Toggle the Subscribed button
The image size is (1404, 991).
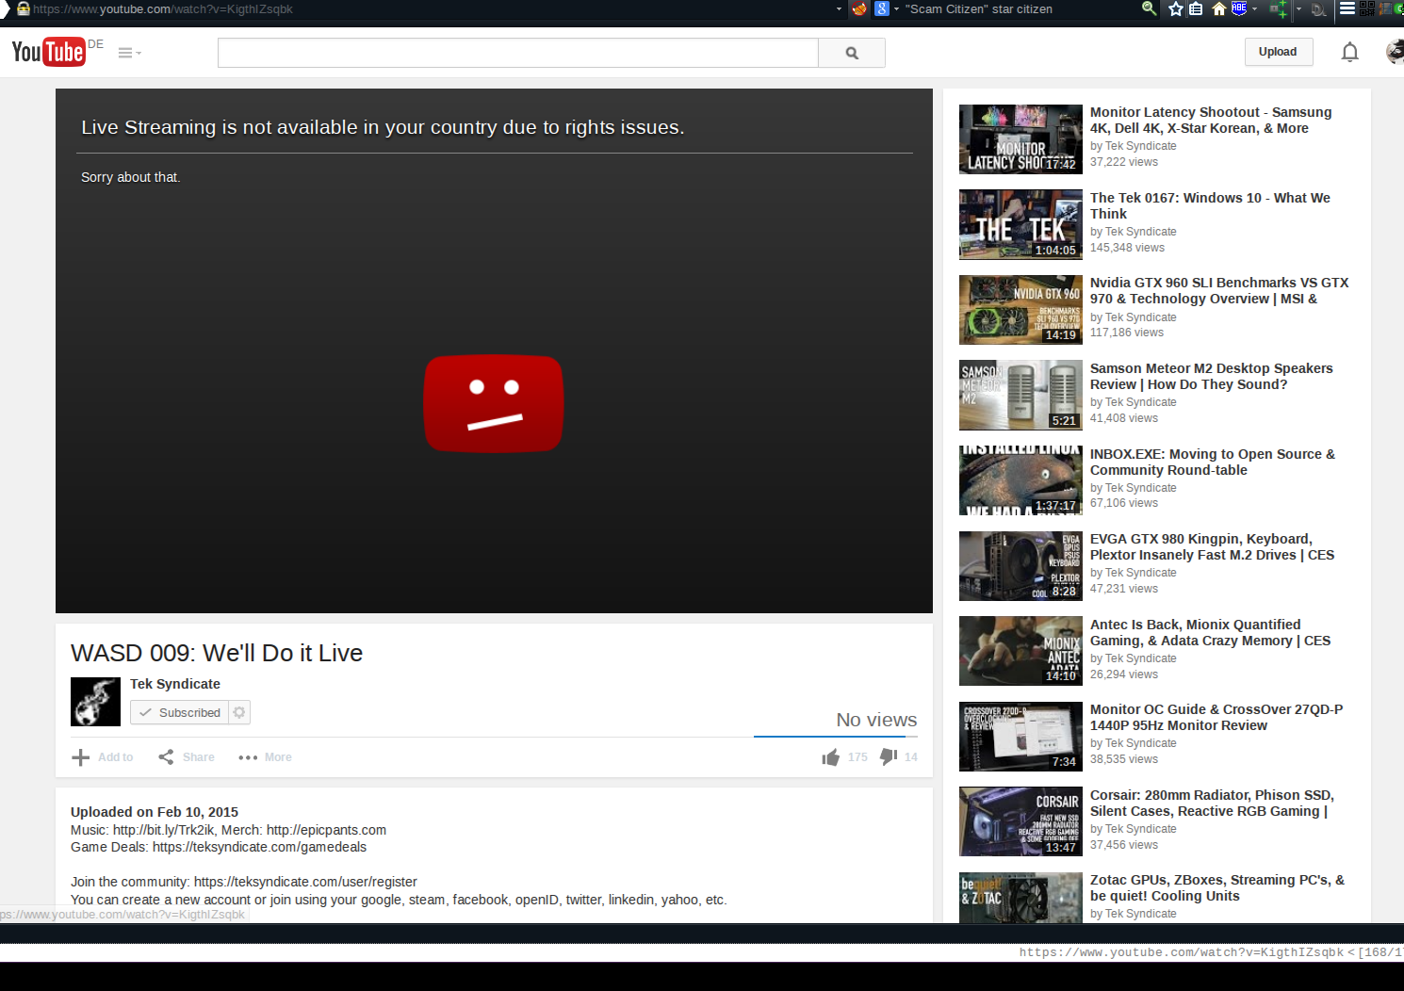point(180,712)
